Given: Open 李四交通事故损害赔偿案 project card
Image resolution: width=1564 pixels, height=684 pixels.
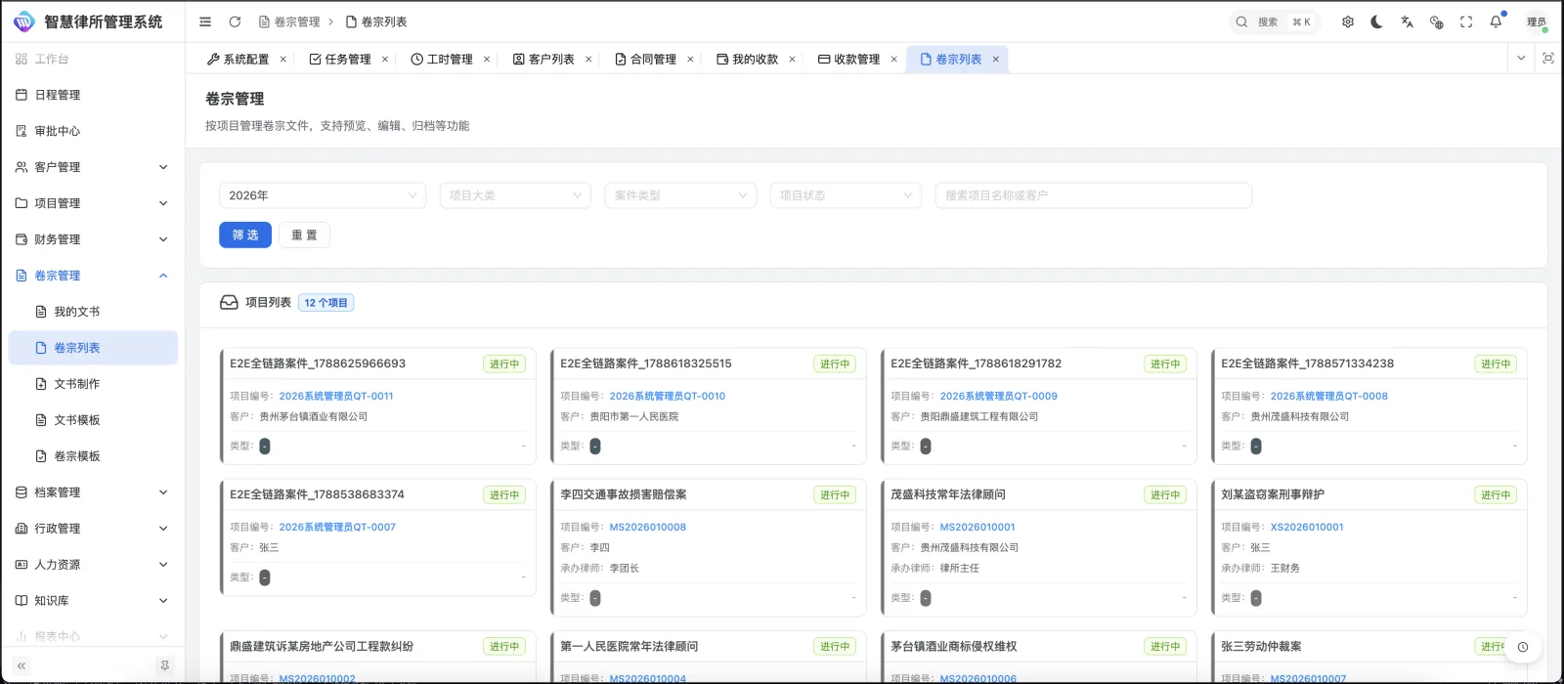Looking at the screenshot, I should [709, 547].
